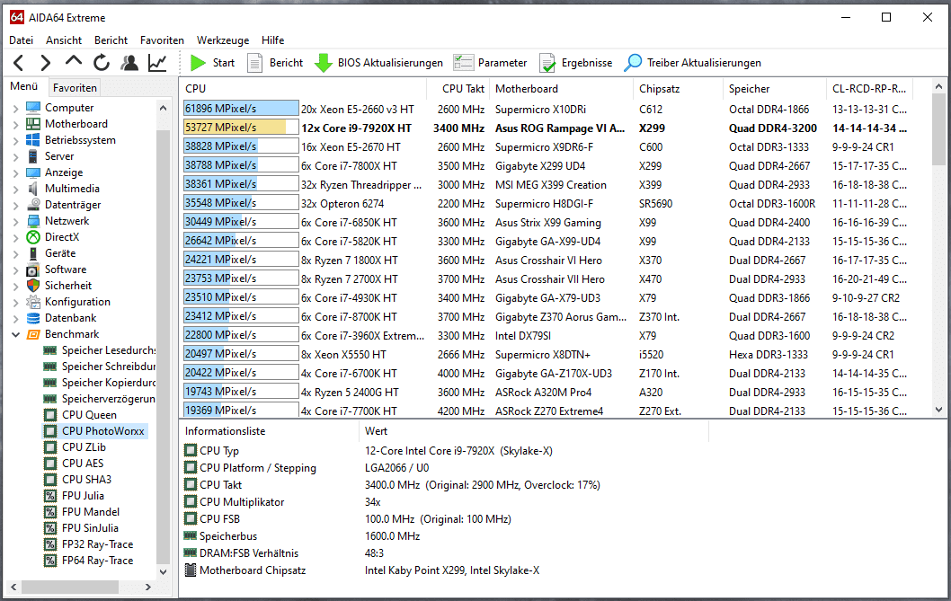Image resolution: width=951 pixels, height=601 pixels.
Task: Sort by the CPU Takt column header
Action: tap(458, 89)
